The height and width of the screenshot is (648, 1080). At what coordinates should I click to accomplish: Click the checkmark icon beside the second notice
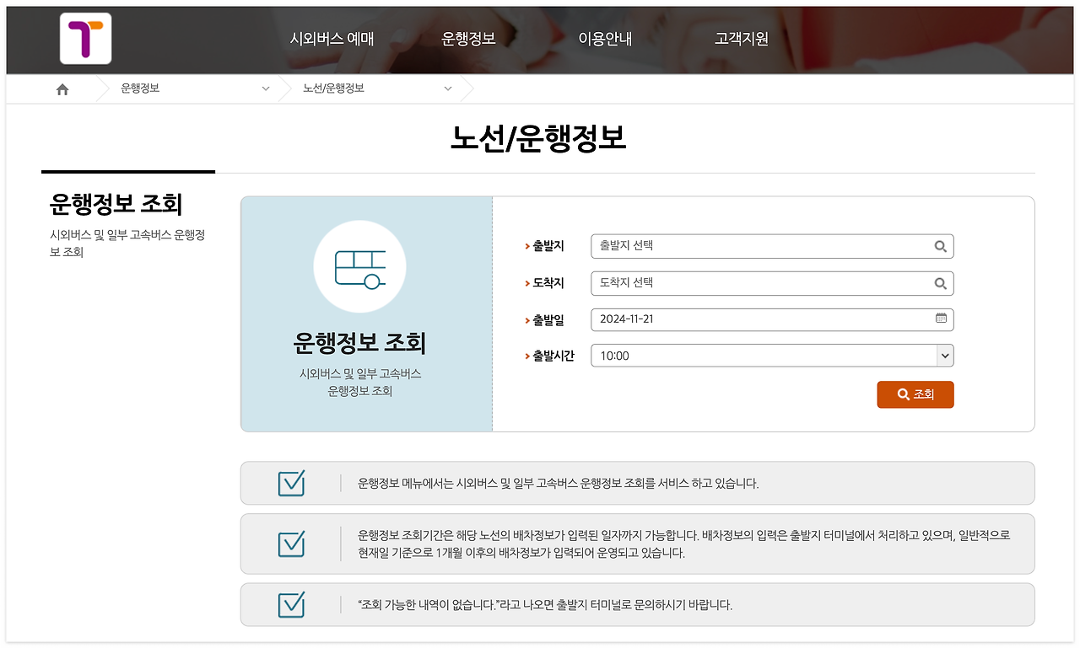(290, 544)
